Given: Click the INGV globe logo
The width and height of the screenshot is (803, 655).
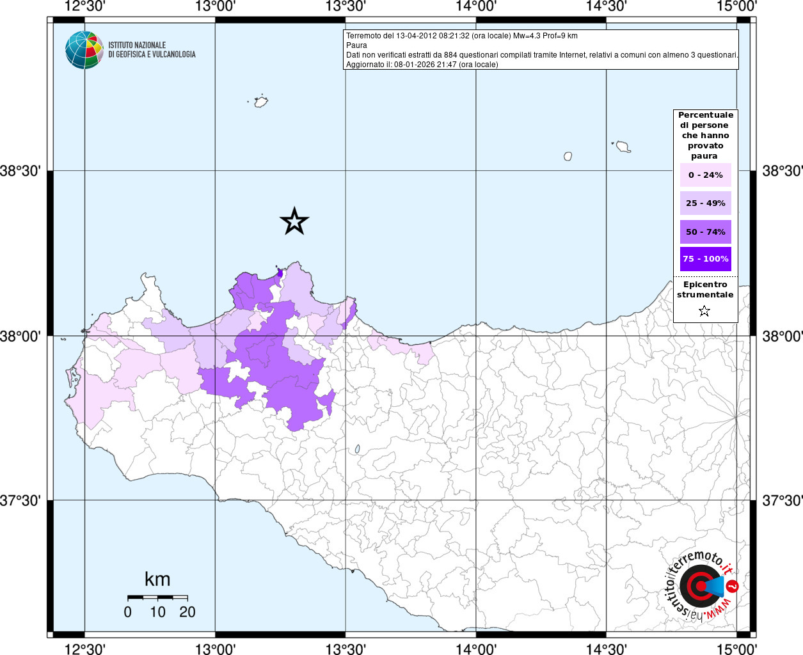Looking at the screenshot, I should [x=84, y=50].
